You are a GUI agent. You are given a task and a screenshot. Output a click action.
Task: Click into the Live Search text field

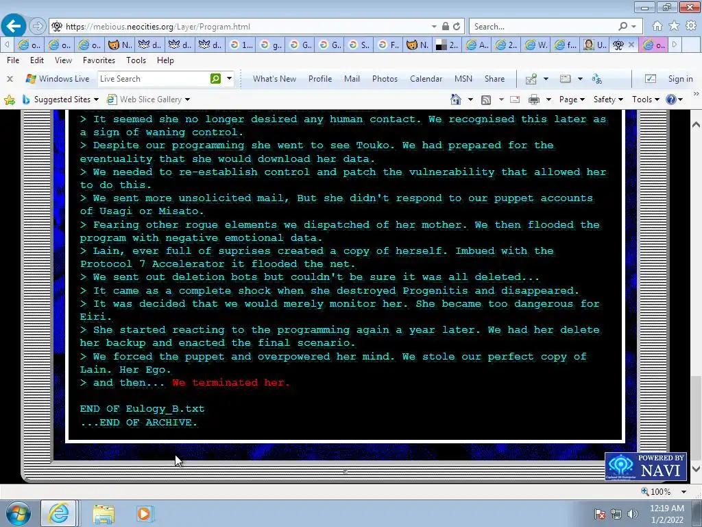[x=153, y=79]
